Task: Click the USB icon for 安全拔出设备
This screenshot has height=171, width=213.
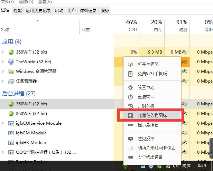Action: tap(130, 157)
